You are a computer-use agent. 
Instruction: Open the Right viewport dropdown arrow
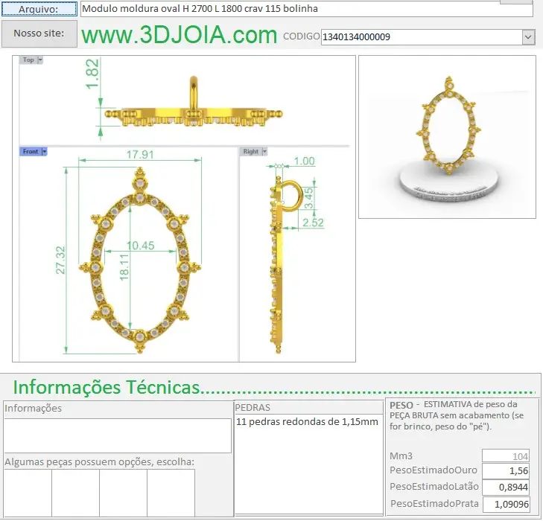pos(264,152)
